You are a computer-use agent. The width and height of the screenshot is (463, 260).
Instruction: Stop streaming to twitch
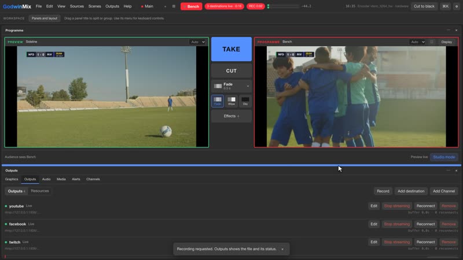click(397, 242)
